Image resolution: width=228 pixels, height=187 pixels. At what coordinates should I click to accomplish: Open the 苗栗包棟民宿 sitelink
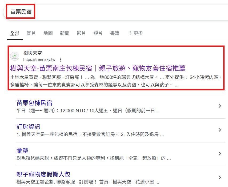[34, 103]
